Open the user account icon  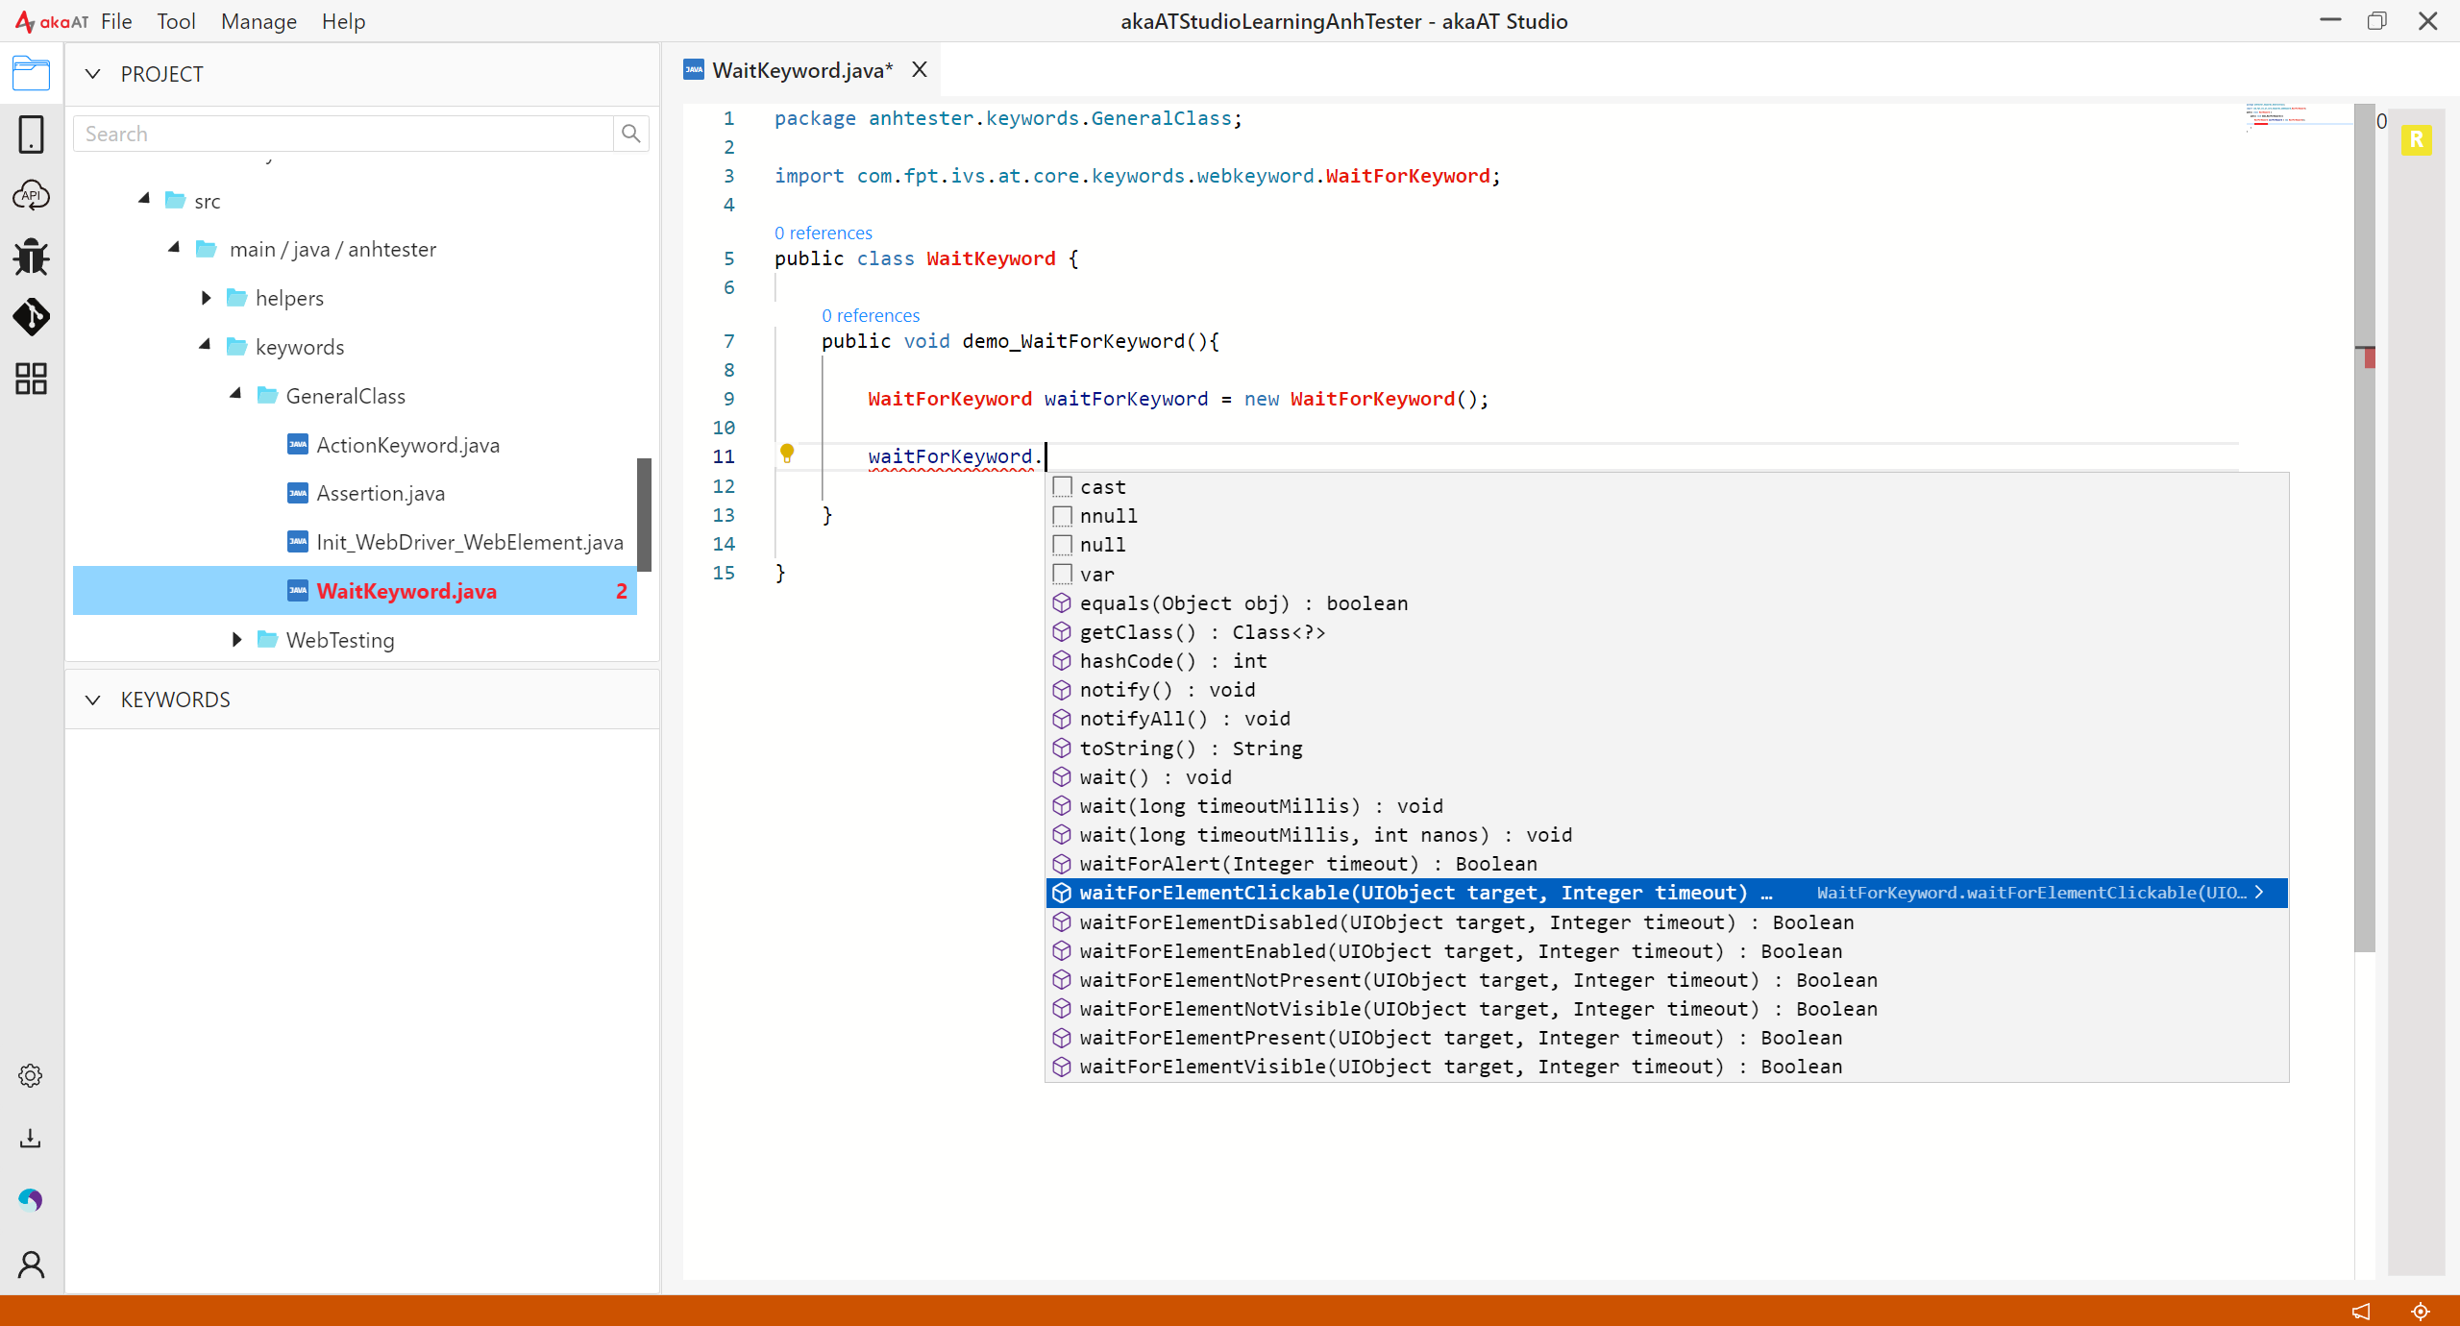[31, 1265]
